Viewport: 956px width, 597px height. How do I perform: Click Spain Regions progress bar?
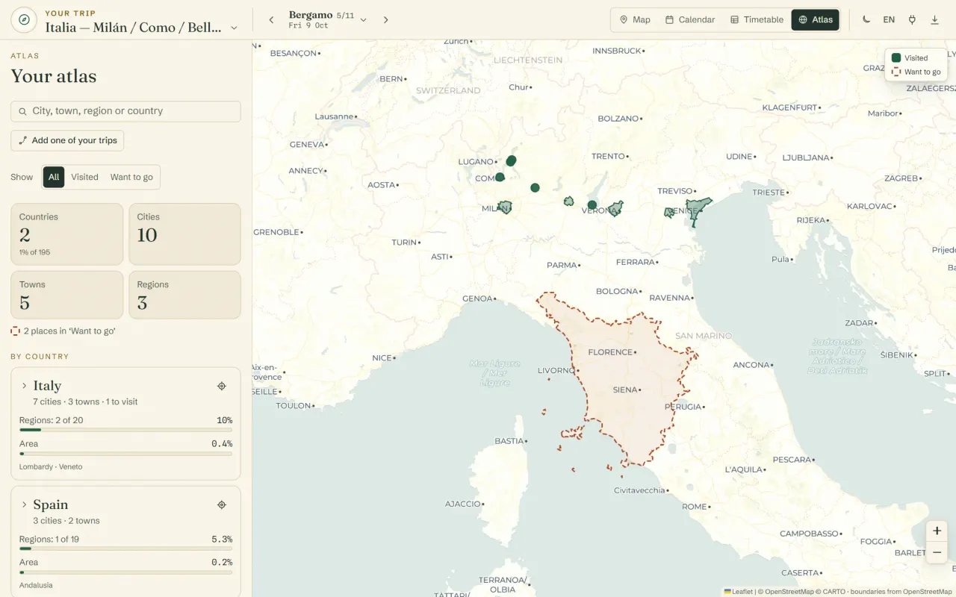click(x=125, y=548)
